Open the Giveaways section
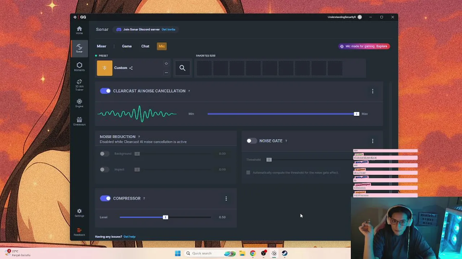Viewport: 462px width, 259px height. [79, 121]
